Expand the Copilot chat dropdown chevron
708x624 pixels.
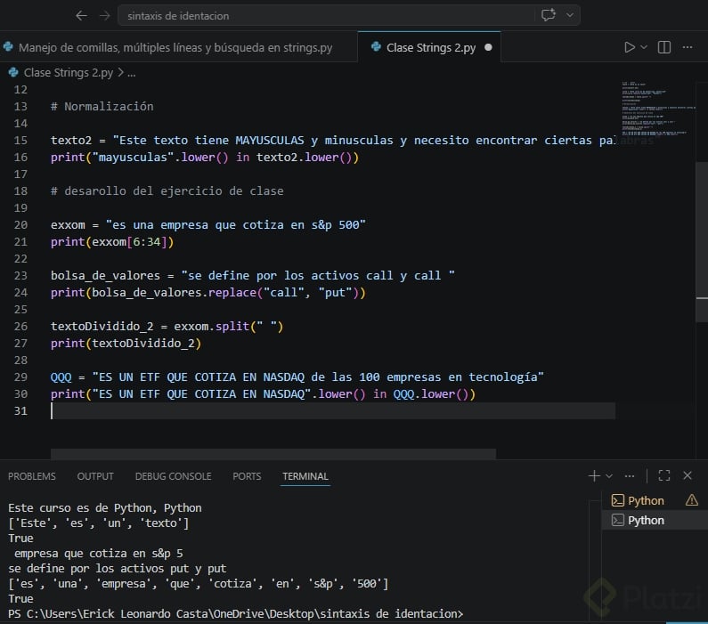(x=569, y=15)
